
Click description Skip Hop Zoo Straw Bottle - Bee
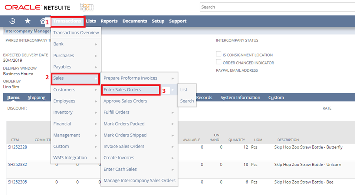coord(304,182)
